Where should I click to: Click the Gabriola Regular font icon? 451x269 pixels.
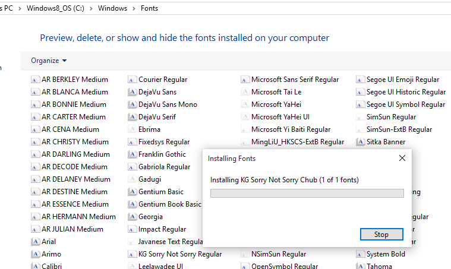pyautogui.click(x=132, y=167)
